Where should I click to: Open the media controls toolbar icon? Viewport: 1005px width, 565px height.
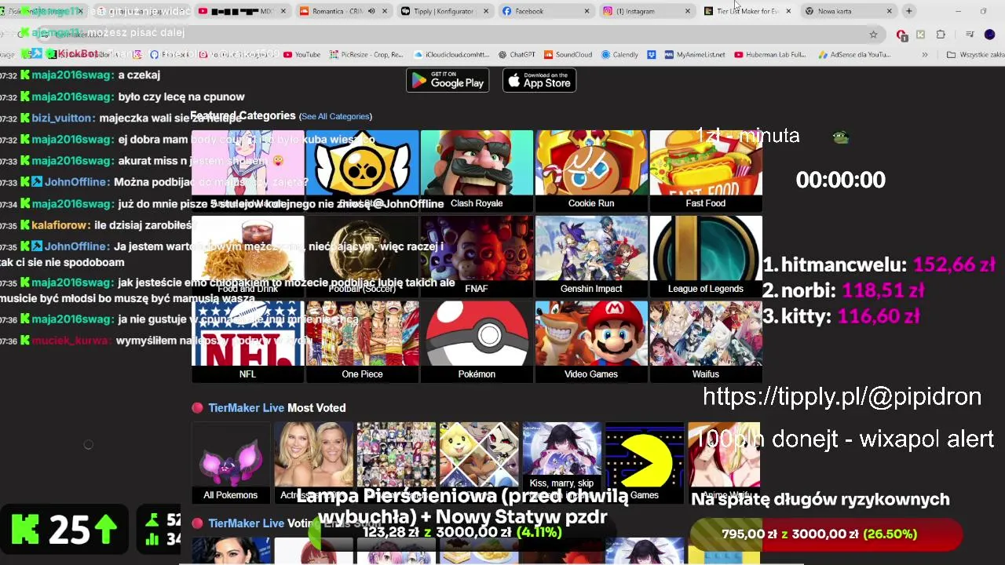coord(970,35)
